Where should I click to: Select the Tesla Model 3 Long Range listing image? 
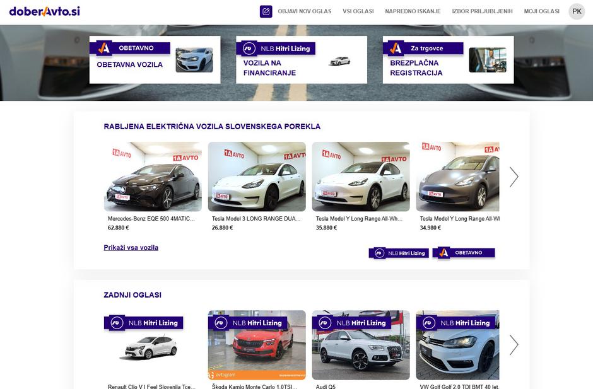pos(257,177)
